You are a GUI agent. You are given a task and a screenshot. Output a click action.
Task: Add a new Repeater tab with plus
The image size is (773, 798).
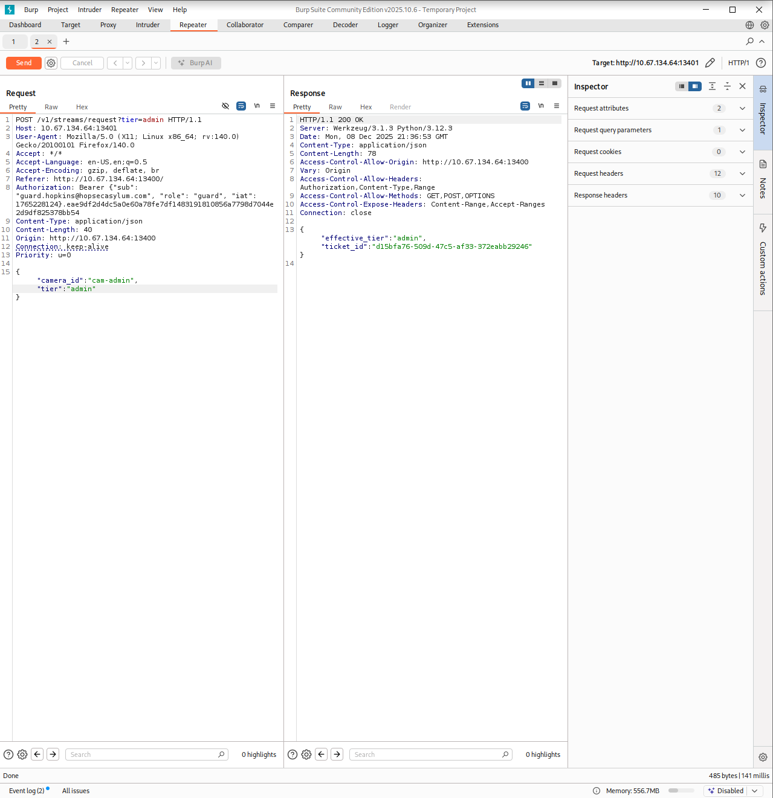click(66, 42)
